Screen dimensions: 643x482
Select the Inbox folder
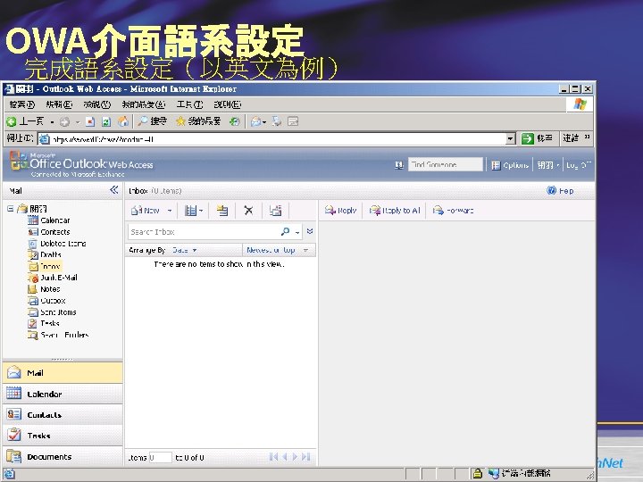pyautogui.click(x=45, y=266)
